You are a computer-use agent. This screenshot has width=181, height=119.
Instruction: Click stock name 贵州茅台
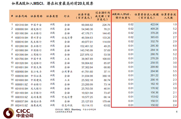[x=36, y=38]
